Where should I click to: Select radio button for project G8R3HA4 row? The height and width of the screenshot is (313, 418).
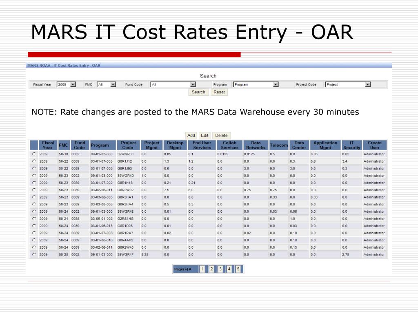(34, 204)
